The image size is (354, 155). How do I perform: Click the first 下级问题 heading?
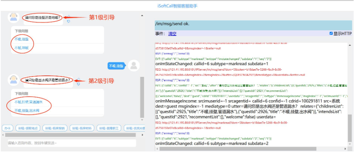(21, 31)
